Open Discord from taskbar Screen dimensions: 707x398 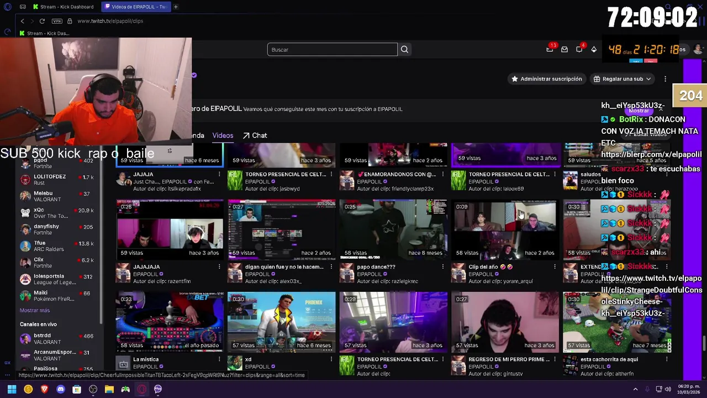click(60, 389)
